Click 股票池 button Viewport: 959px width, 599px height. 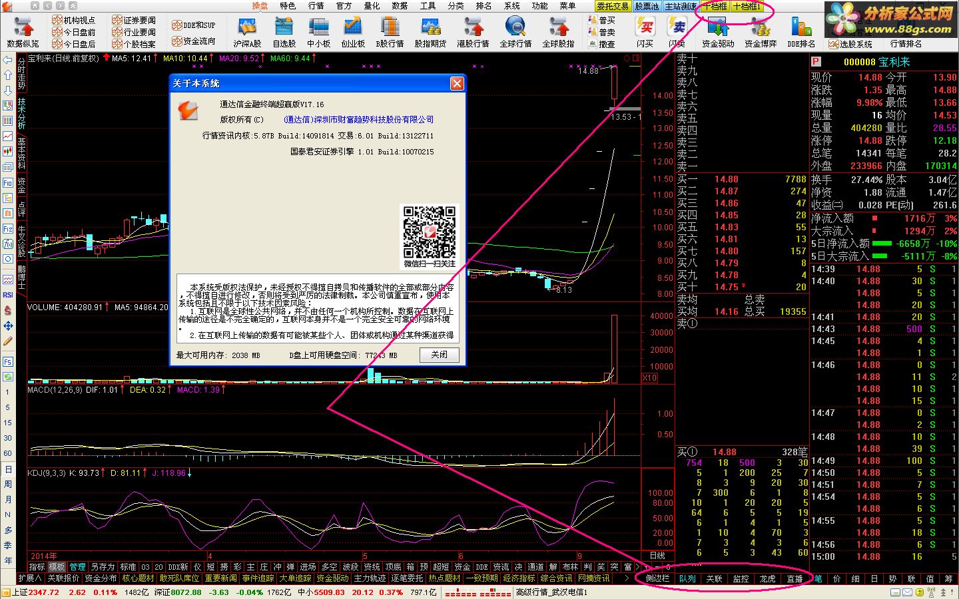coord(647,6)
